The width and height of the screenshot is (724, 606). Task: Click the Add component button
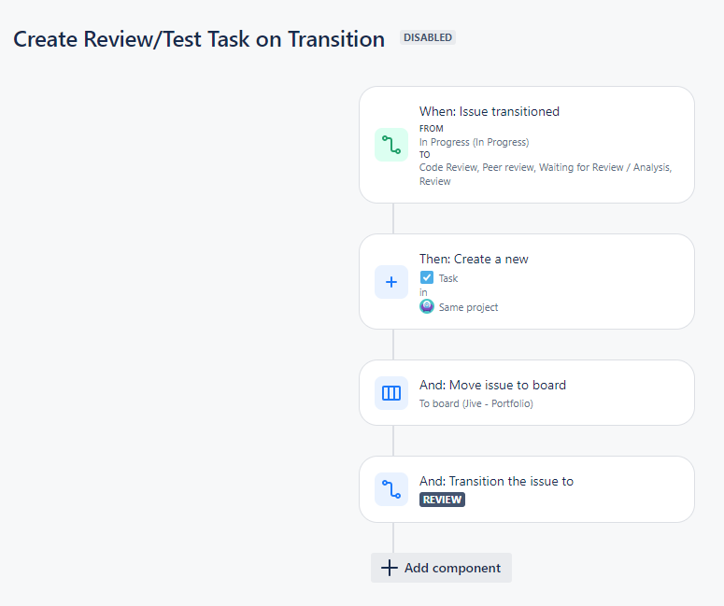(x=441, y=568)
